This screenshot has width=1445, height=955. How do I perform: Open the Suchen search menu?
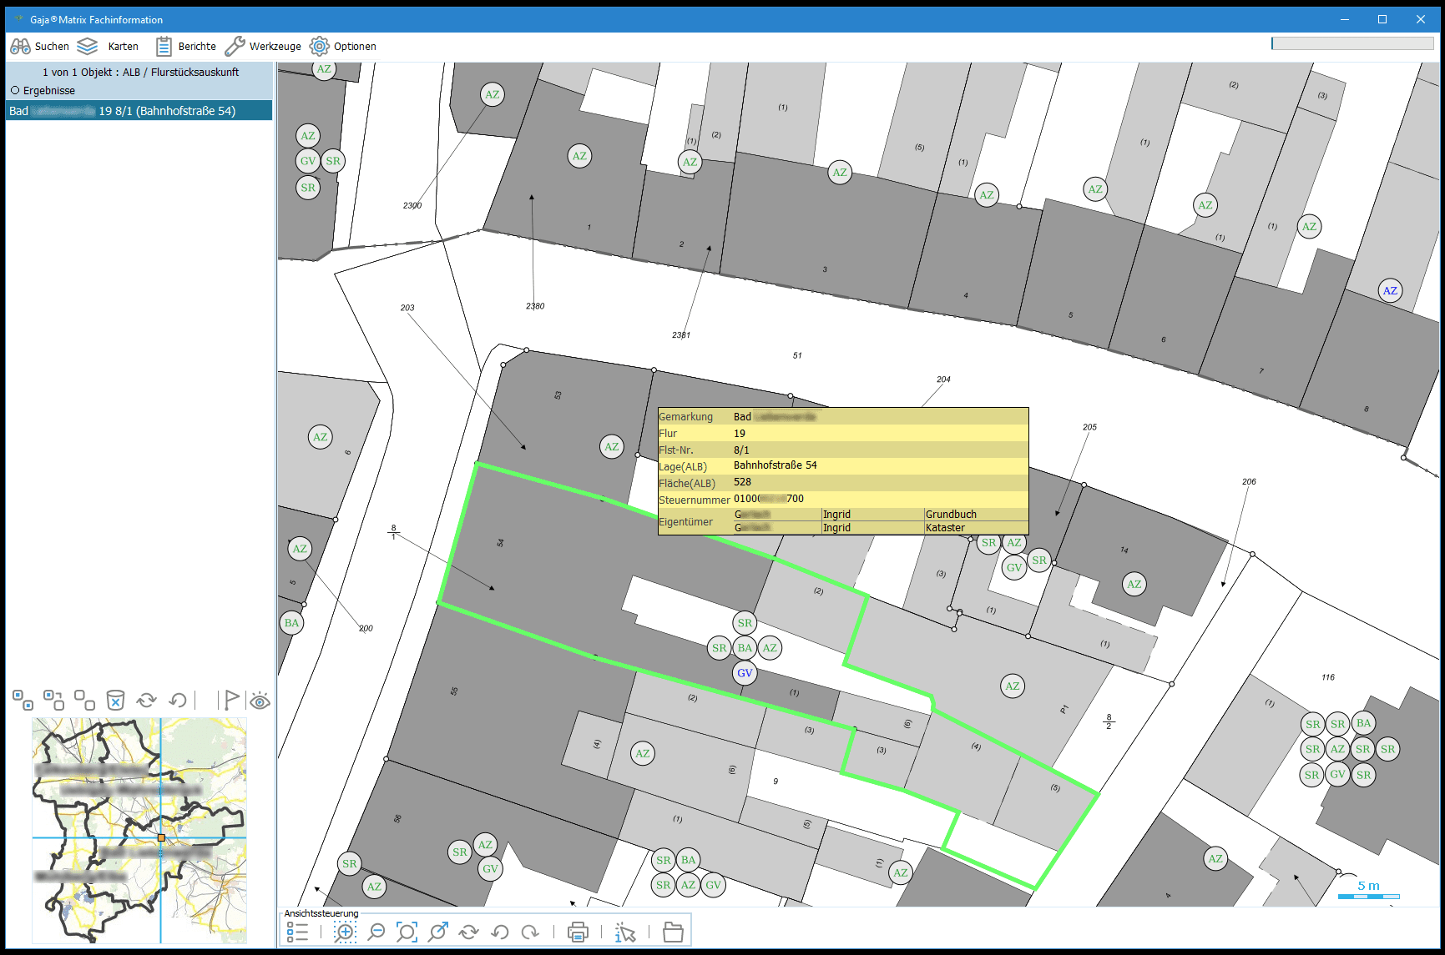click(39, 47)
